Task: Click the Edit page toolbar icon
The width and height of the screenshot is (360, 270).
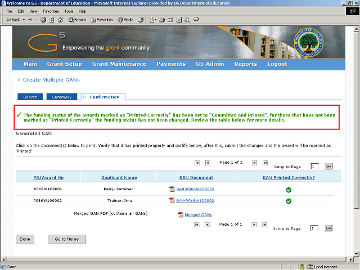Action: point(170,20)
